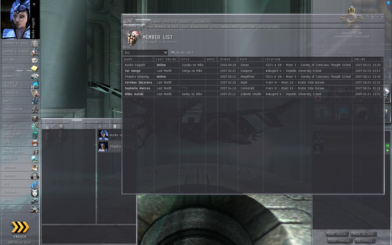Image resolution: width=392 pixels, height=245 pixels.
Task: Open Assets from the sidebar
Action: (x=20, y=118)
